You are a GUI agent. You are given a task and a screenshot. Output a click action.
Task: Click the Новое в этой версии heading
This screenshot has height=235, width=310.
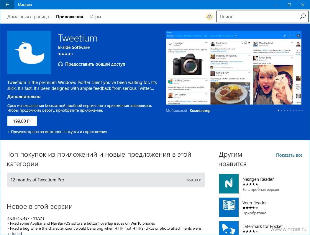tap(40, 206)
